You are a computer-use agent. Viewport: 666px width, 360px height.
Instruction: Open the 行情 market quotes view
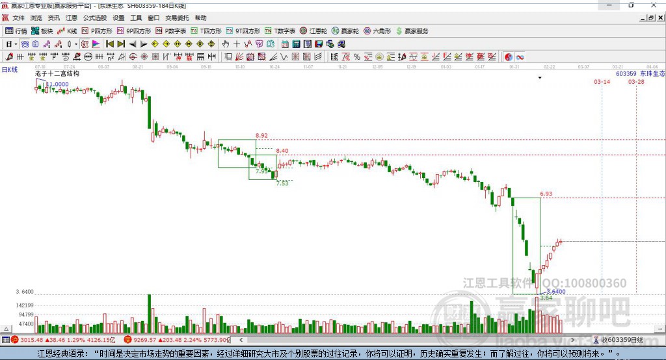pyautogui.click(x=16, y=31)
